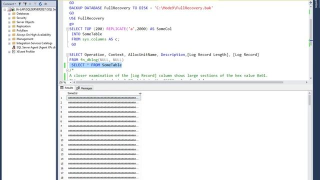Open the Activity Monitor icon
This screenshot has width=320, height=180.
[45, 3]
